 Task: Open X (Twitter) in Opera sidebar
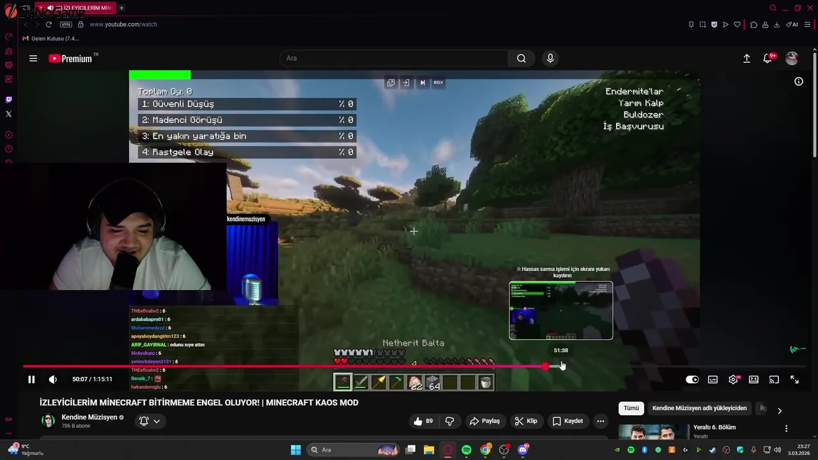[8, 114]
